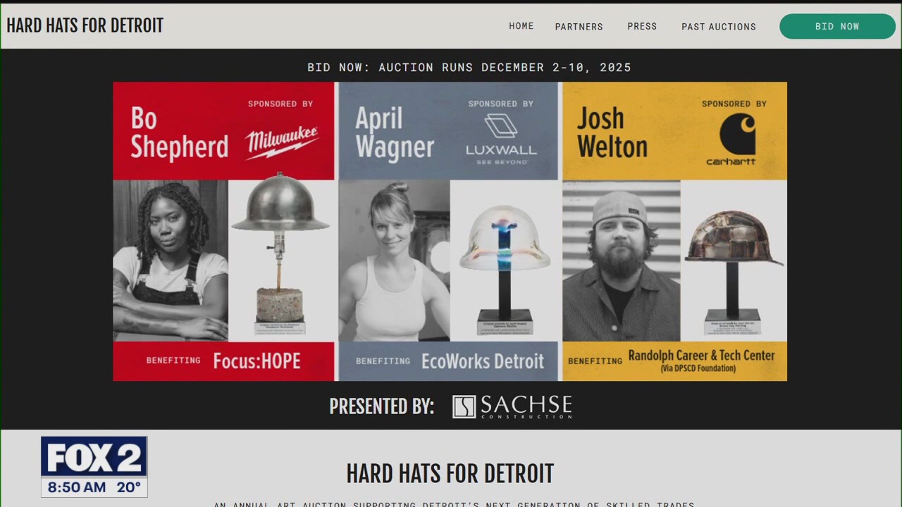Click the PARTNERS navigation link

tap(579, 27)
